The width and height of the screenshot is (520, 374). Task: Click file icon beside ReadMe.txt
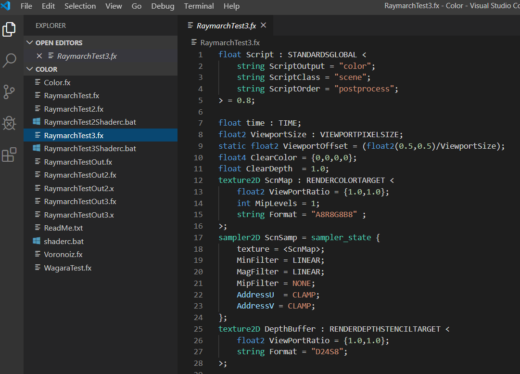[x=38, y=228]
